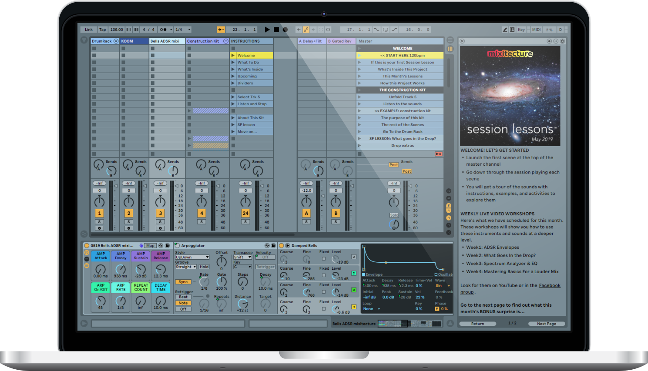
Task: Toggle the MIDI map mode button
Action: (x=536, y=30)
